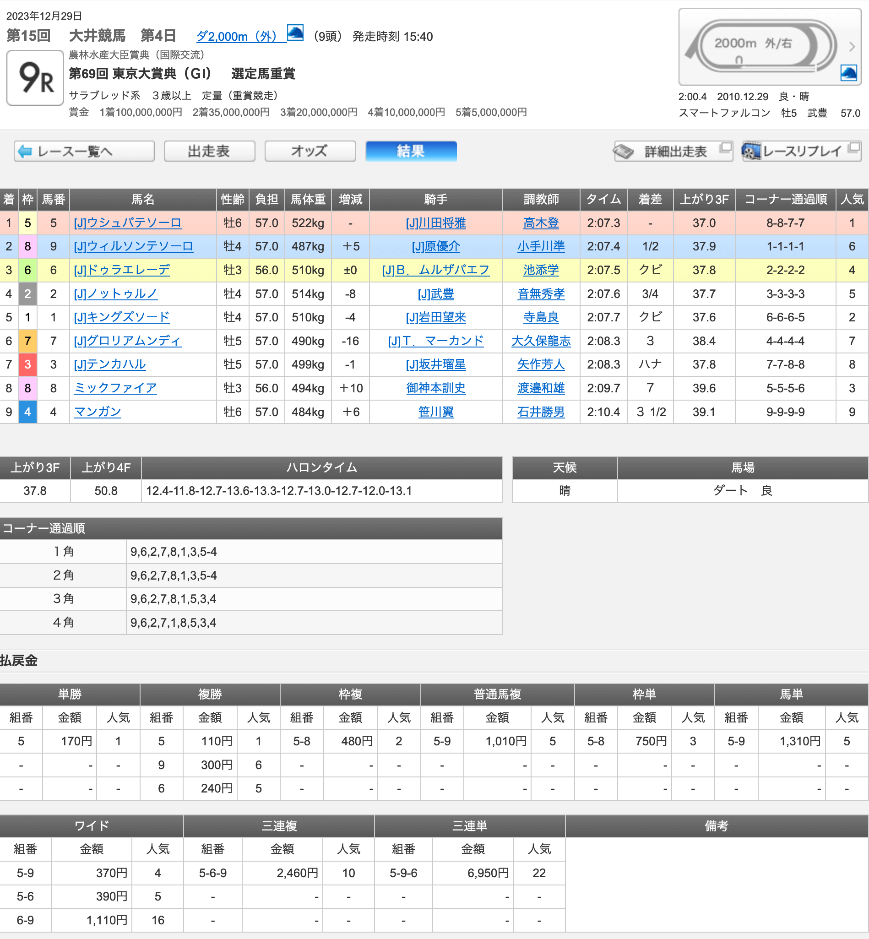This screenshot has height=939, width=869.
Task: Open jockey 笹川翼
Action: (436, 412)
